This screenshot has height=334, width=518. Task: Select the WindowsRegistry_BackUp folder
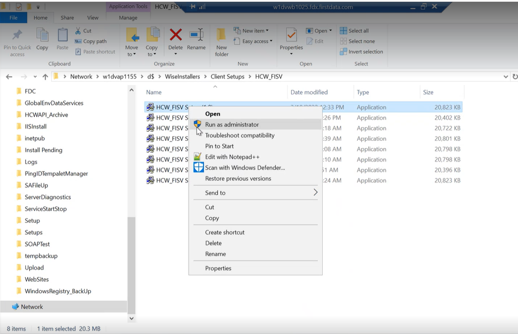(x=58, y=291)
